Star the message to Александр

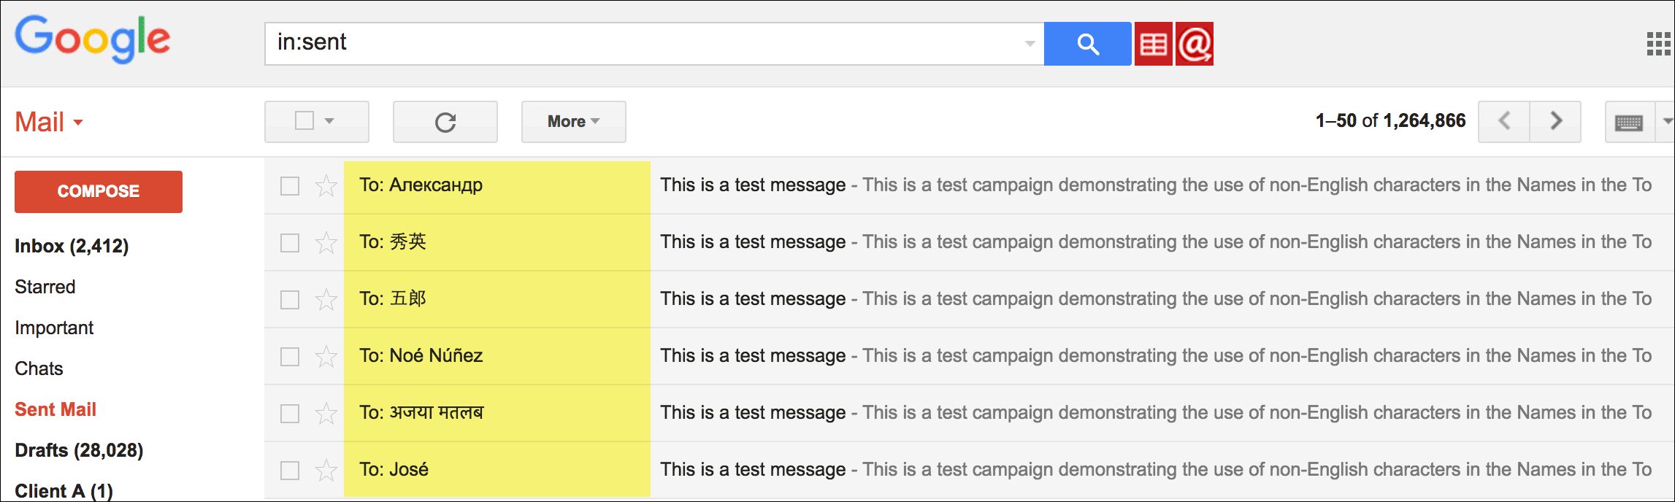(326, 186)
